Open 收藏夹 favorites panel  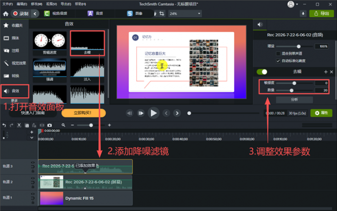(x=14, y=25)
